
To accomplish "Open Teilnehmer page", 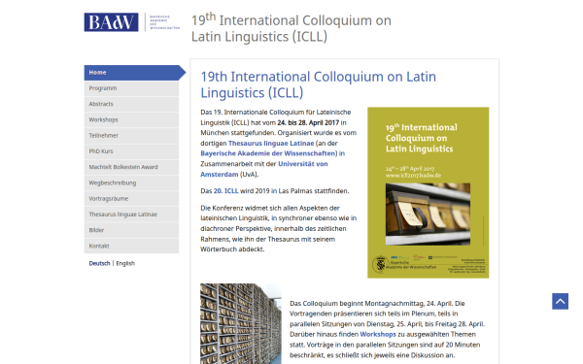I will [131, 136].
